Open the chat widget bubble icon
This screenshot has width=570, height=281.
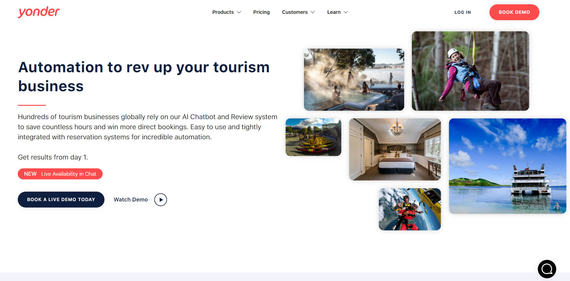click(x=547, y=269)
